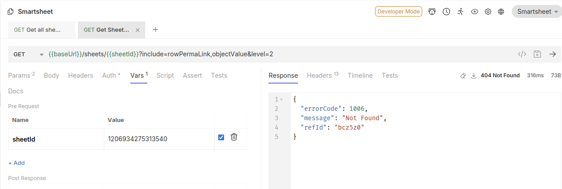Open the Script tab
The image size is (562, 189).
point(165,76)
